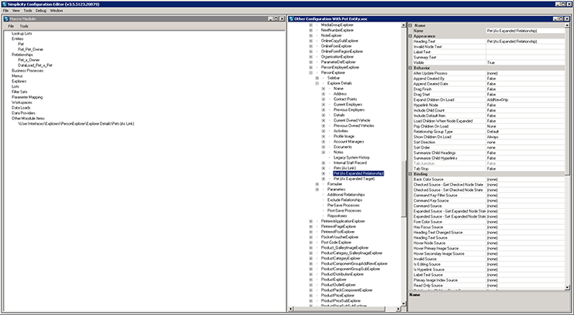The width and height of the screenshot is (574, 315).
Task: Select the Internal Staff Record node
Action: click(x=350, y=163)
